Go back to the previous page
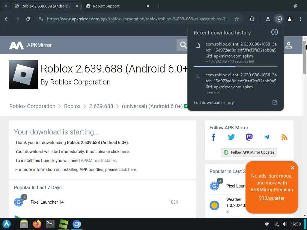 click(7, 19)
